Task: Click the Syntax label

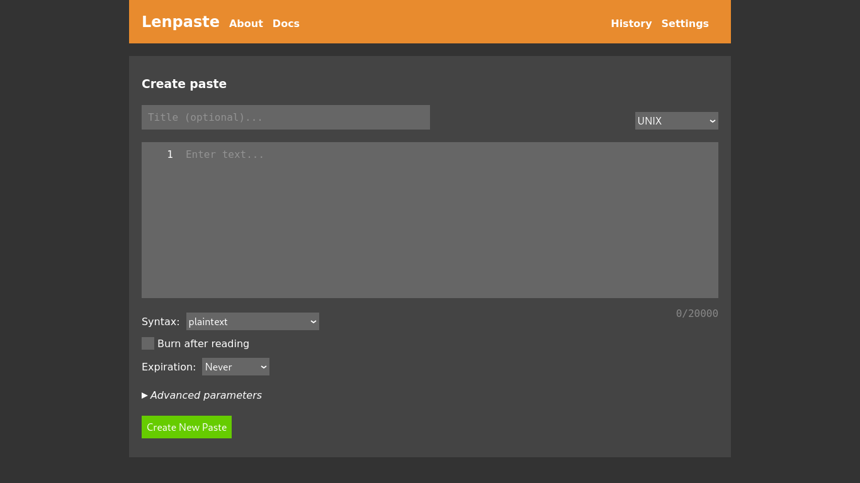Action: (x=161, y=321)
